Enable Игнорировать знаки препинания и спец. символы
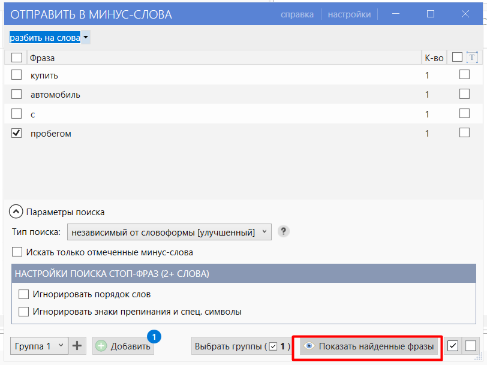 pyautogui.click(x=23, y=311)
